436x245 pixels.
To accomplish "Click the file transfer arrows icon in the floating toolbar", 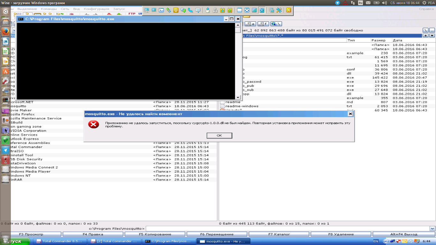I will [x=169, y=10].
